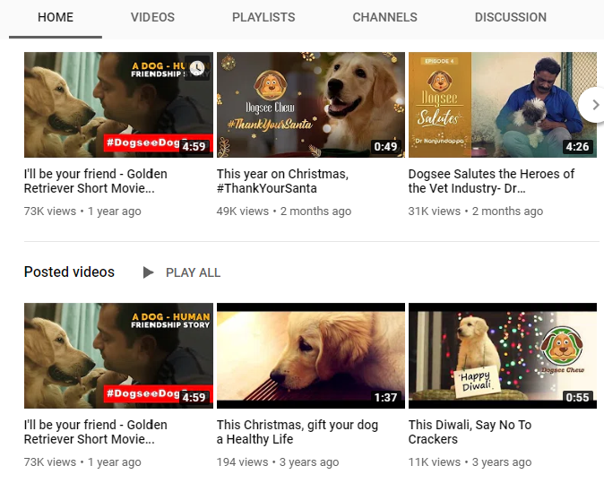Open top row 'I'll be your friend' thumbnail
This screenshot has width=604, height=483.
tap(118, 105)
